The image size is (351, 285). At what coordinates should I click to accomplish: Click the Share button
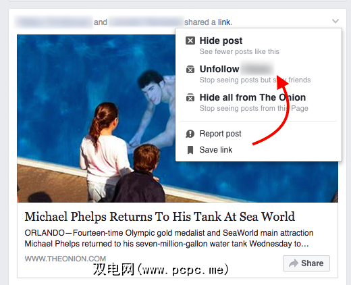306,263
